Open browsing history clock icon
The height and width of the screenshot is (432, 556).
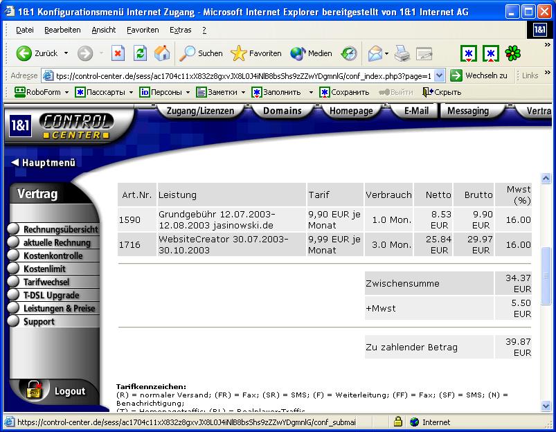pos(349,53)
